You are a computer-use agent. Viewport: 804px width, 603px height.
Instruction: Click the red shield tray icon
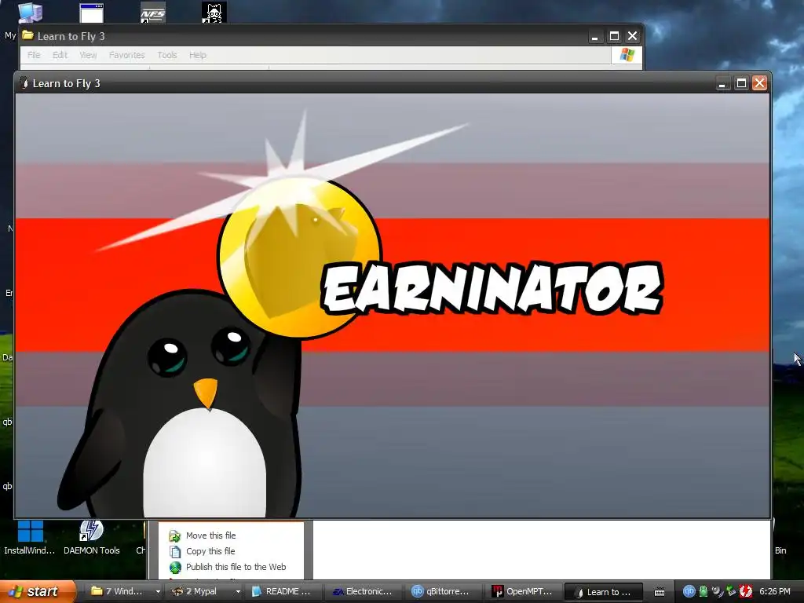[x=745, y=591]
